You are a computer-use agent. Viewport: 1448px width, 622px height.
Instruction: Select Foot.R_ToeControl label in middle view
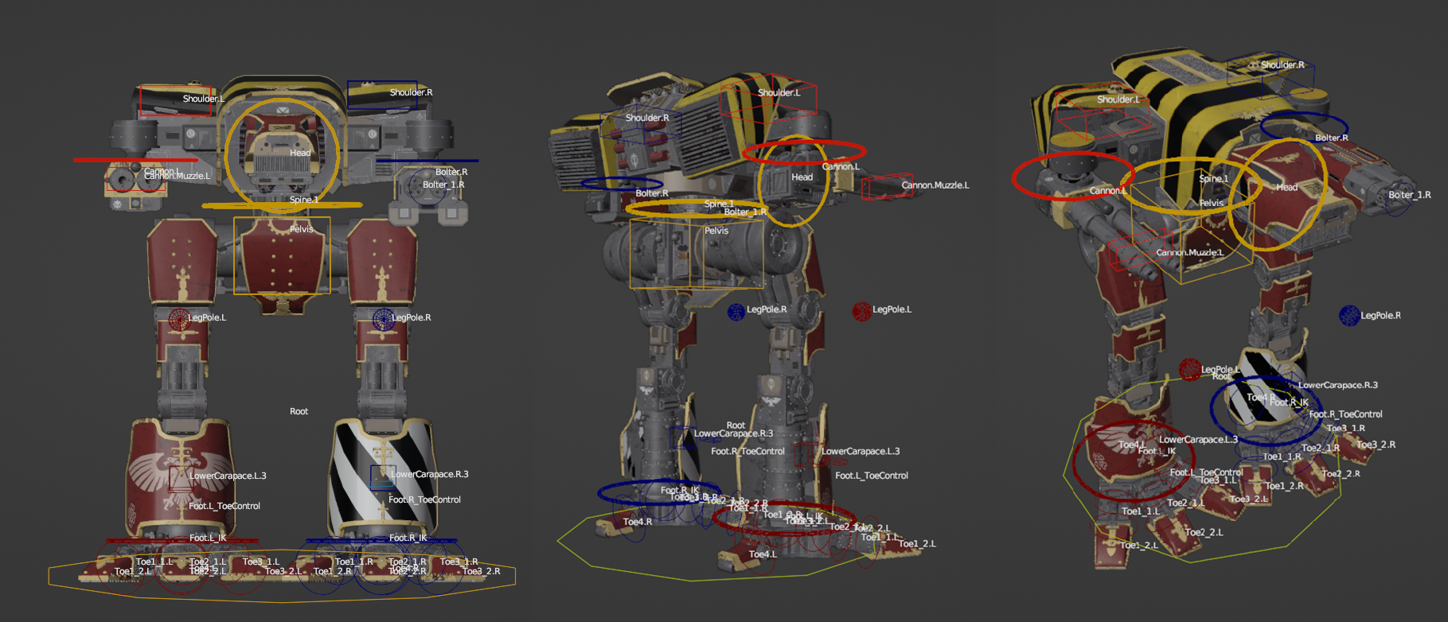[x=747, y=451]
